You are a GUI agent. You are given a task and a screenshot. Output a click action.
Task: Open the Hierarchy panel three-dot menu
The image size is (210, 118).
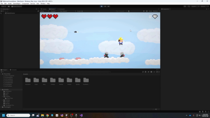tap(38, 9)
